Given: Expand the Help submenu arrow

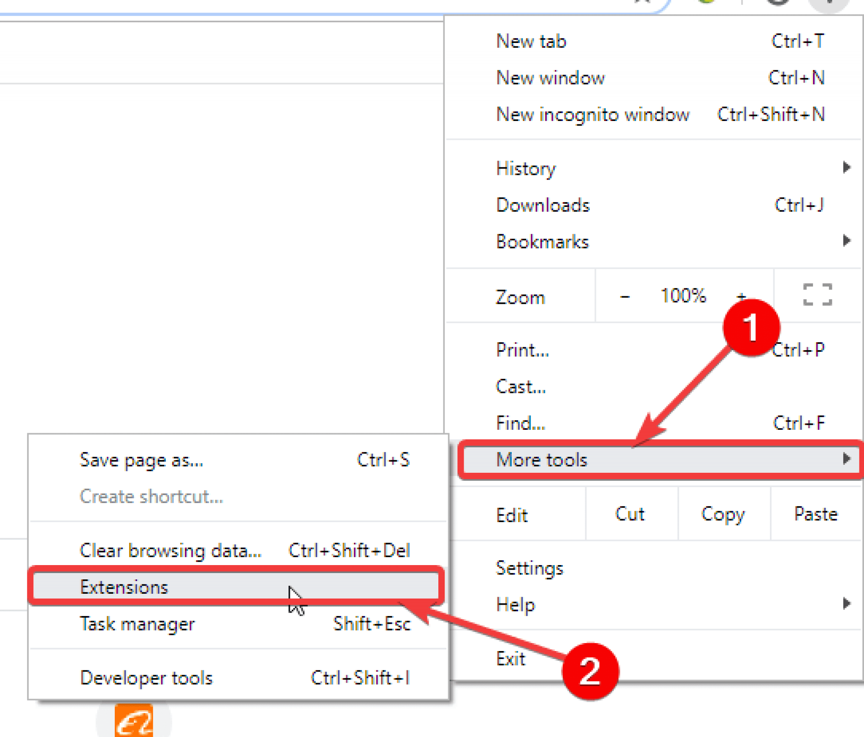Looking at the screenshot, I should (846, 603).
